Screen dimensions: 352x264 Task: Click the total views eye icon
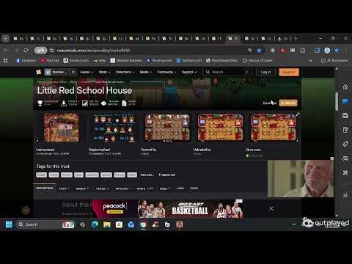(103, 103)
